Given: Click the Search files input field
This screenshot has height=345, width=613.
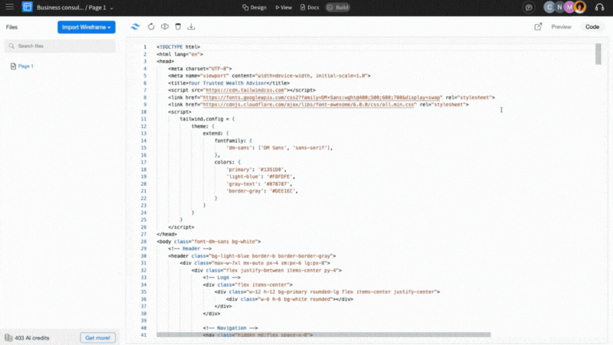Looking at the screenshot, I should (60, 46).
